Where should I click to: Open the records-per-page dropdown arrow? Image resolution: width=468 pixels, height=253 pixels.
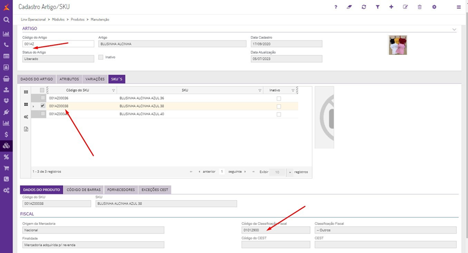click(x=290, y=172)
